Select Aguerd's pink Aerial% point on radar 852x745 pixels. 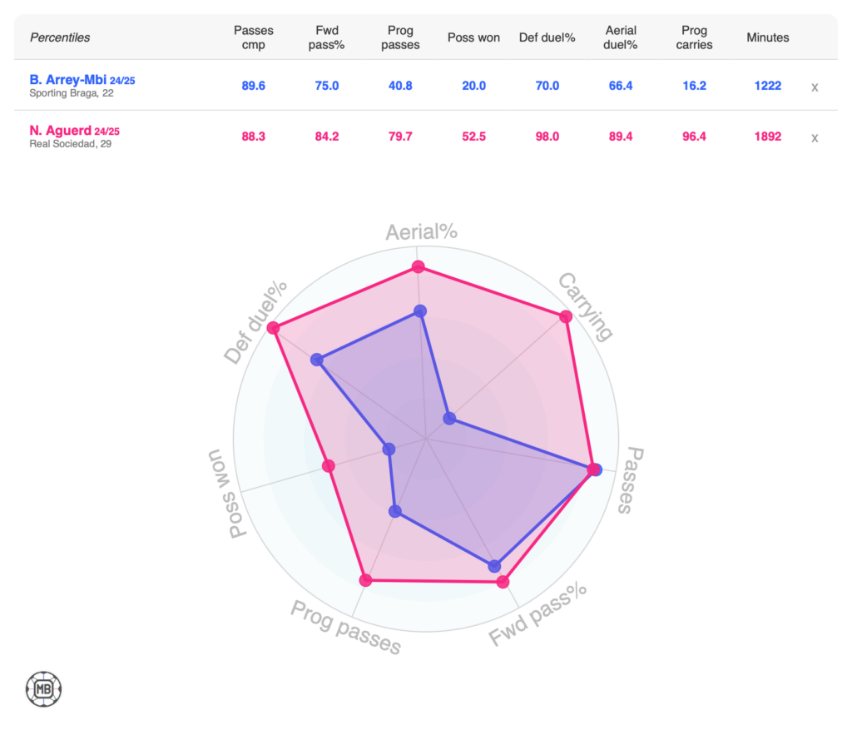point(419,267)
